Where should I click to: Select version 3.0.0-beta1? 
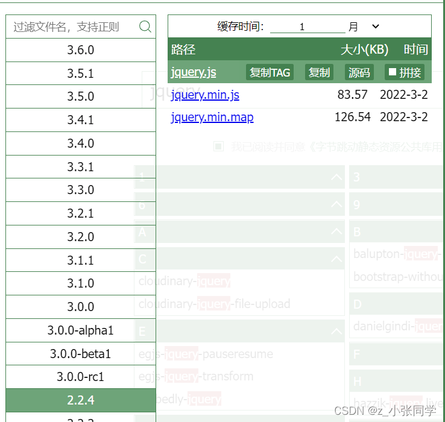pos(81,354)
